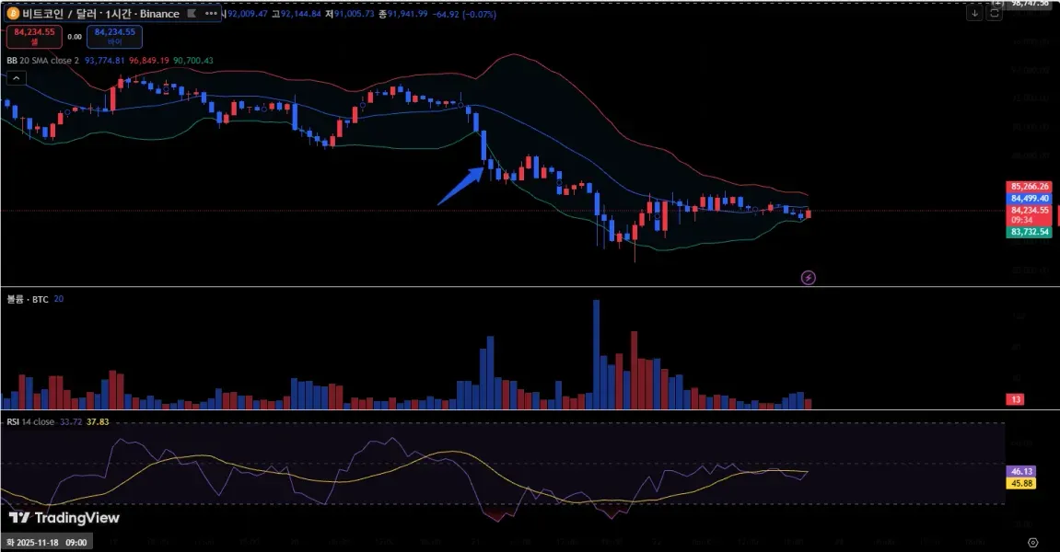Viewport: 1060px width, 552px height.
Task: Click the down-arrow icon at top right
Action: (x=974, y=13)
